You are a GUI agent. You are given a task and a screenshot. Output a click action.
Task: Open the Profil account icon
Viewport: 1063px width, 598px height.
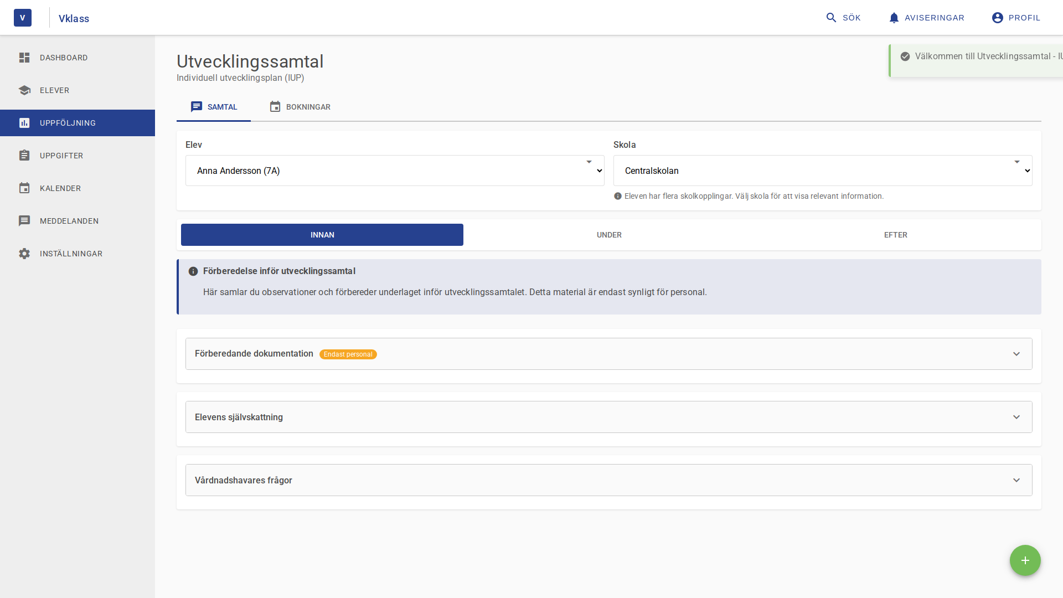click(x=996, y=17)
